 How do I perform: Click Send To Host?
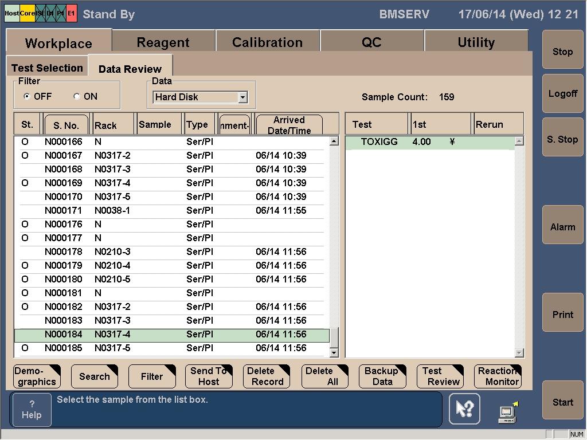[x=209, y=376]
